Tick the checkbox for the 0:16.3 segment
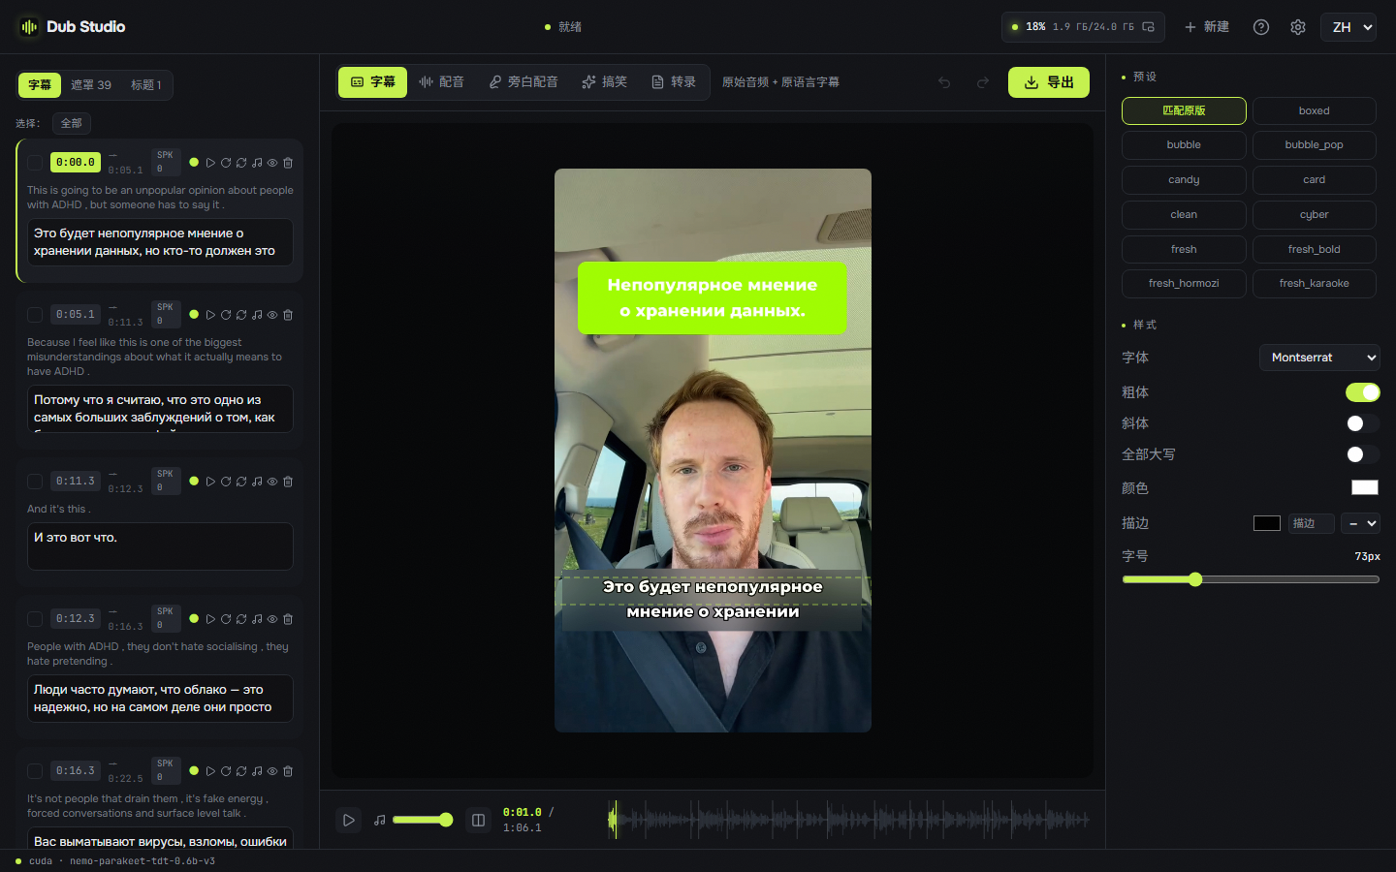This screenshot has width=1396, height=872. (35, 771)
